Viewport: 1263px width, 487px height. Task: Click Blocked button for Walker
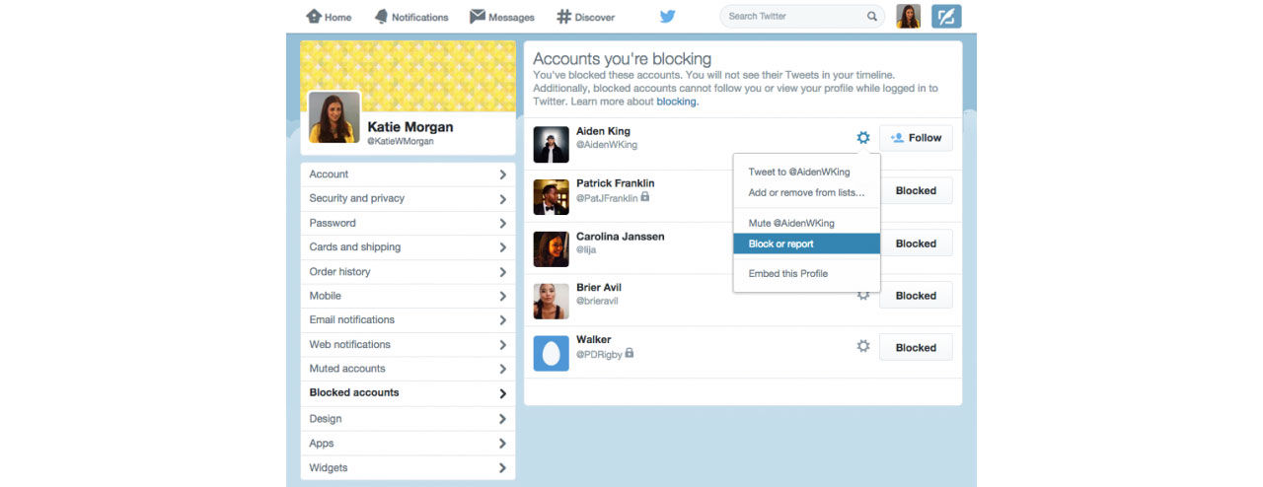(916, 348)
